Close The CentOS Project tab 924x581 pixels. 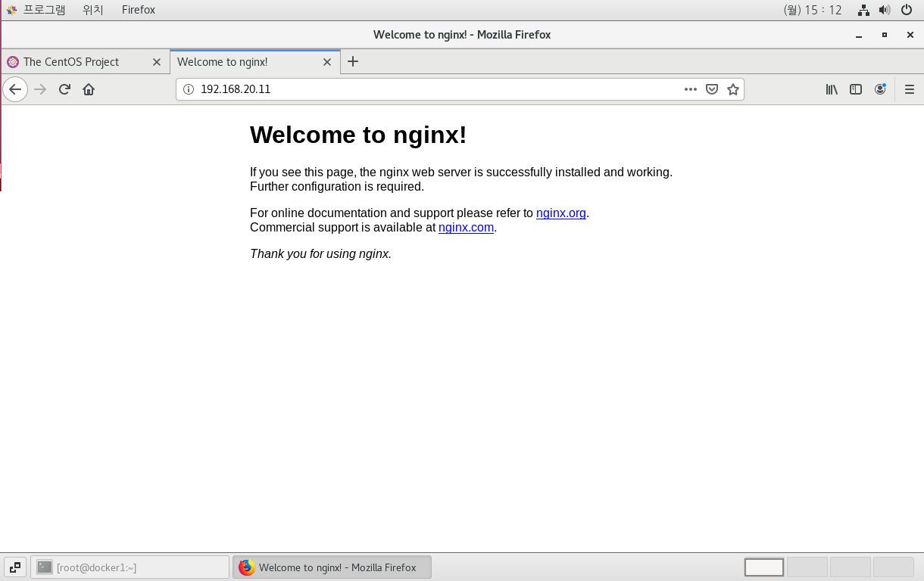157,62
